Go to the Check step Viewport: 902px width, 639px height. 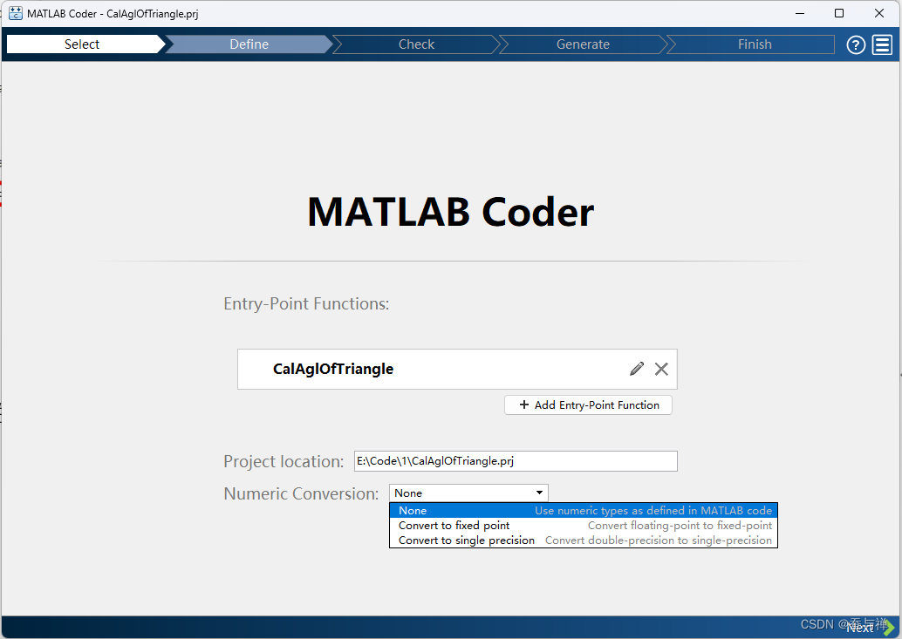point(416,44)
